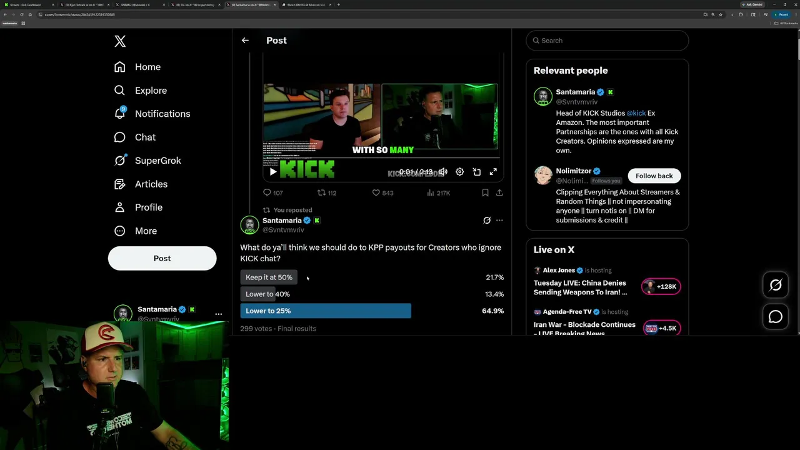Click the 'Keep it at 50%' poll option
Viewport: 800px width, 450px height.
269,277
